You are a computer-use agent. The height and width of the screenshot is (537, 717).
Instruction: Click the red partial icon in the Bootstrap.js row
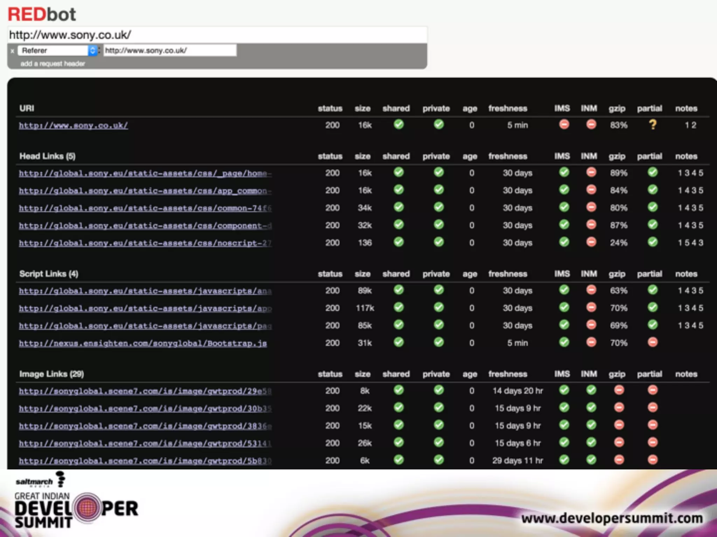[652, 342]
